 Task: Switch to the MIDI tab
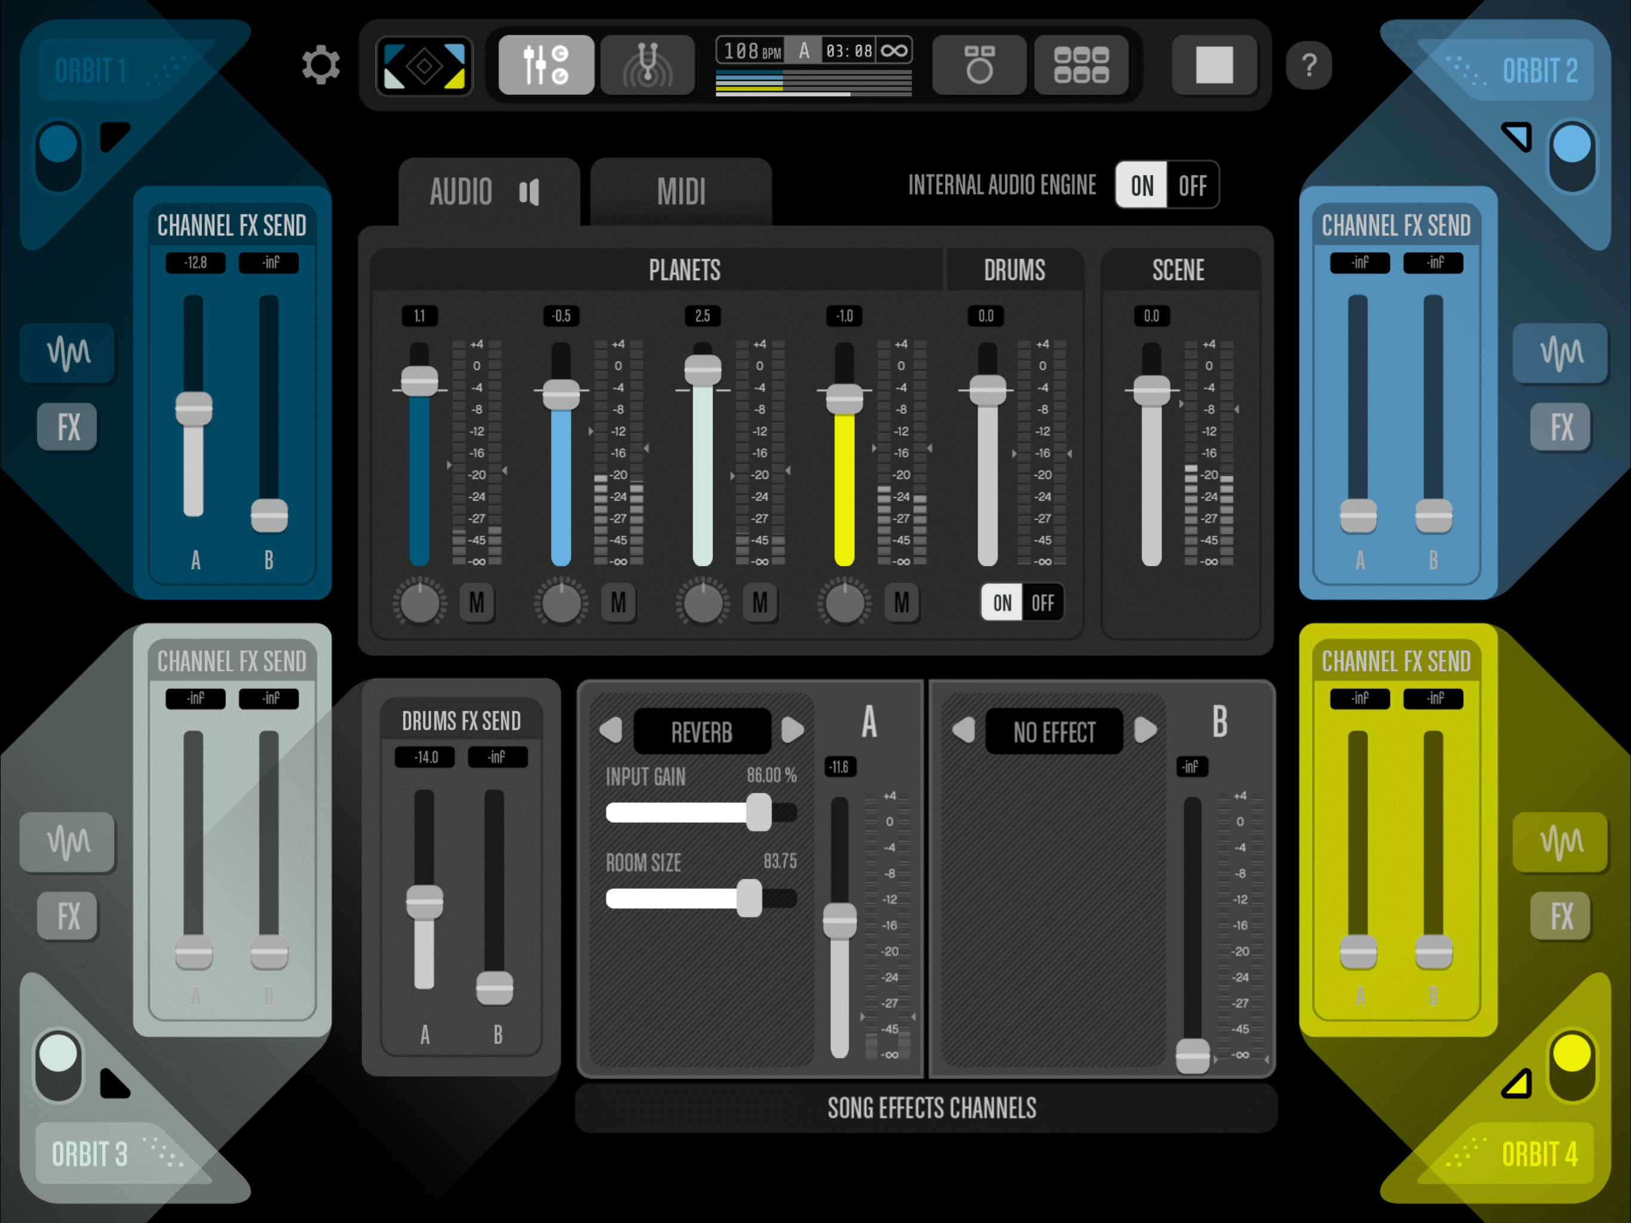(681, 192)
